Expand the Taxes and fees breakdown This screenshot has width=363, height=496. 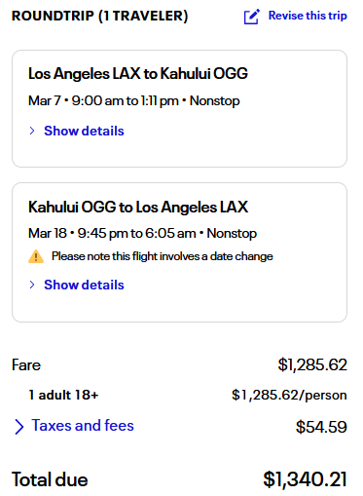83,426
